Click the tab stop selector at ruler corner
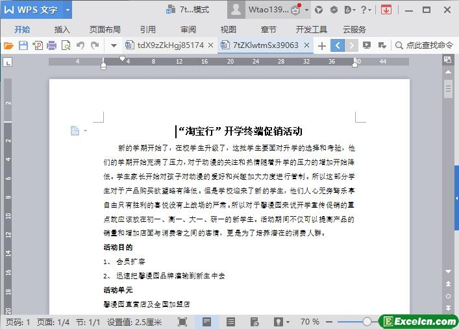The image size is (459, 329). [x=8, y=62]
